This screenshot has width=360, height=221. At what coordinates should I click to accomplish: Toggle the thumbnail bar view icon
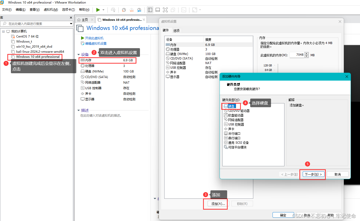(158, 10)
